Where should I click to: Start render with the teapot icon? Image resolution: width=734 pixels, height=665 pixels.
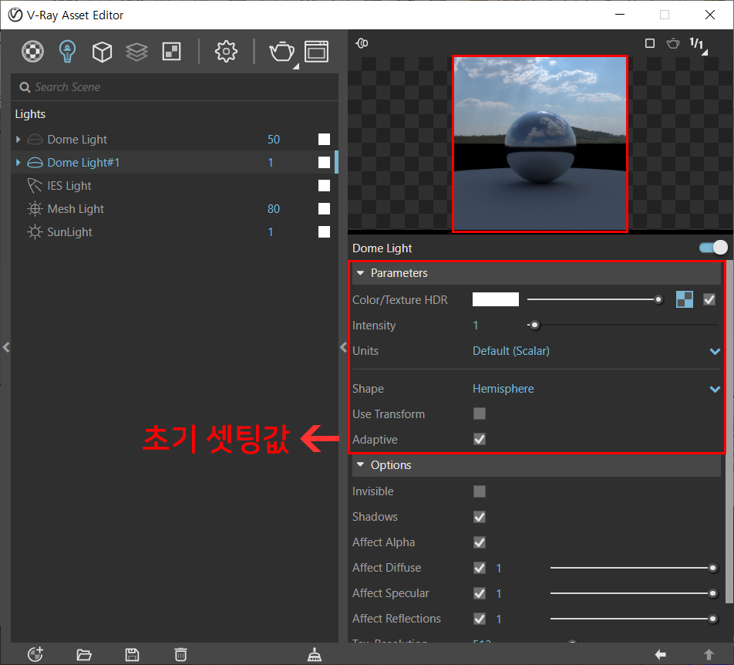coord(282,52)
